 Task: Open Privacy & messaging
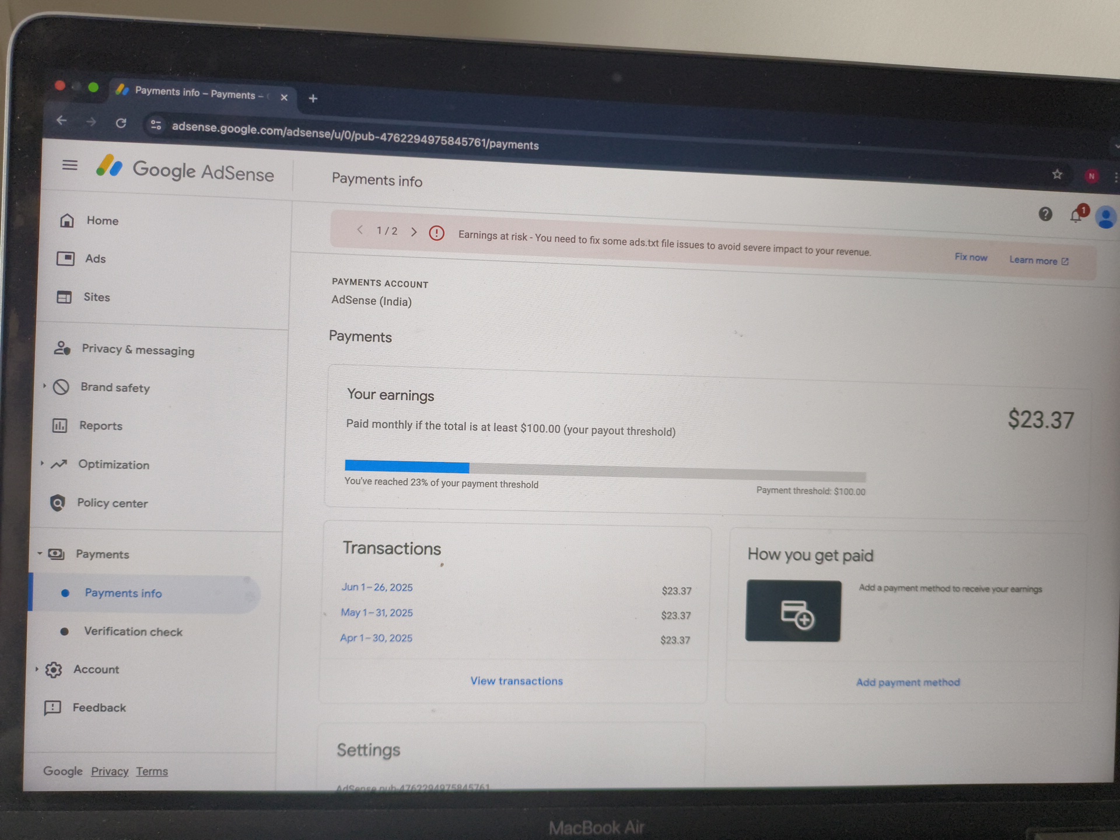pyautogui.click(x=138, y=349)
